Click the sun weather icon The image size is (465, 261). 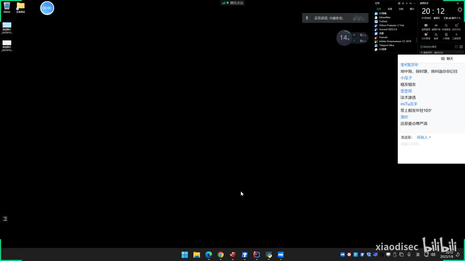tap(460, 10)
